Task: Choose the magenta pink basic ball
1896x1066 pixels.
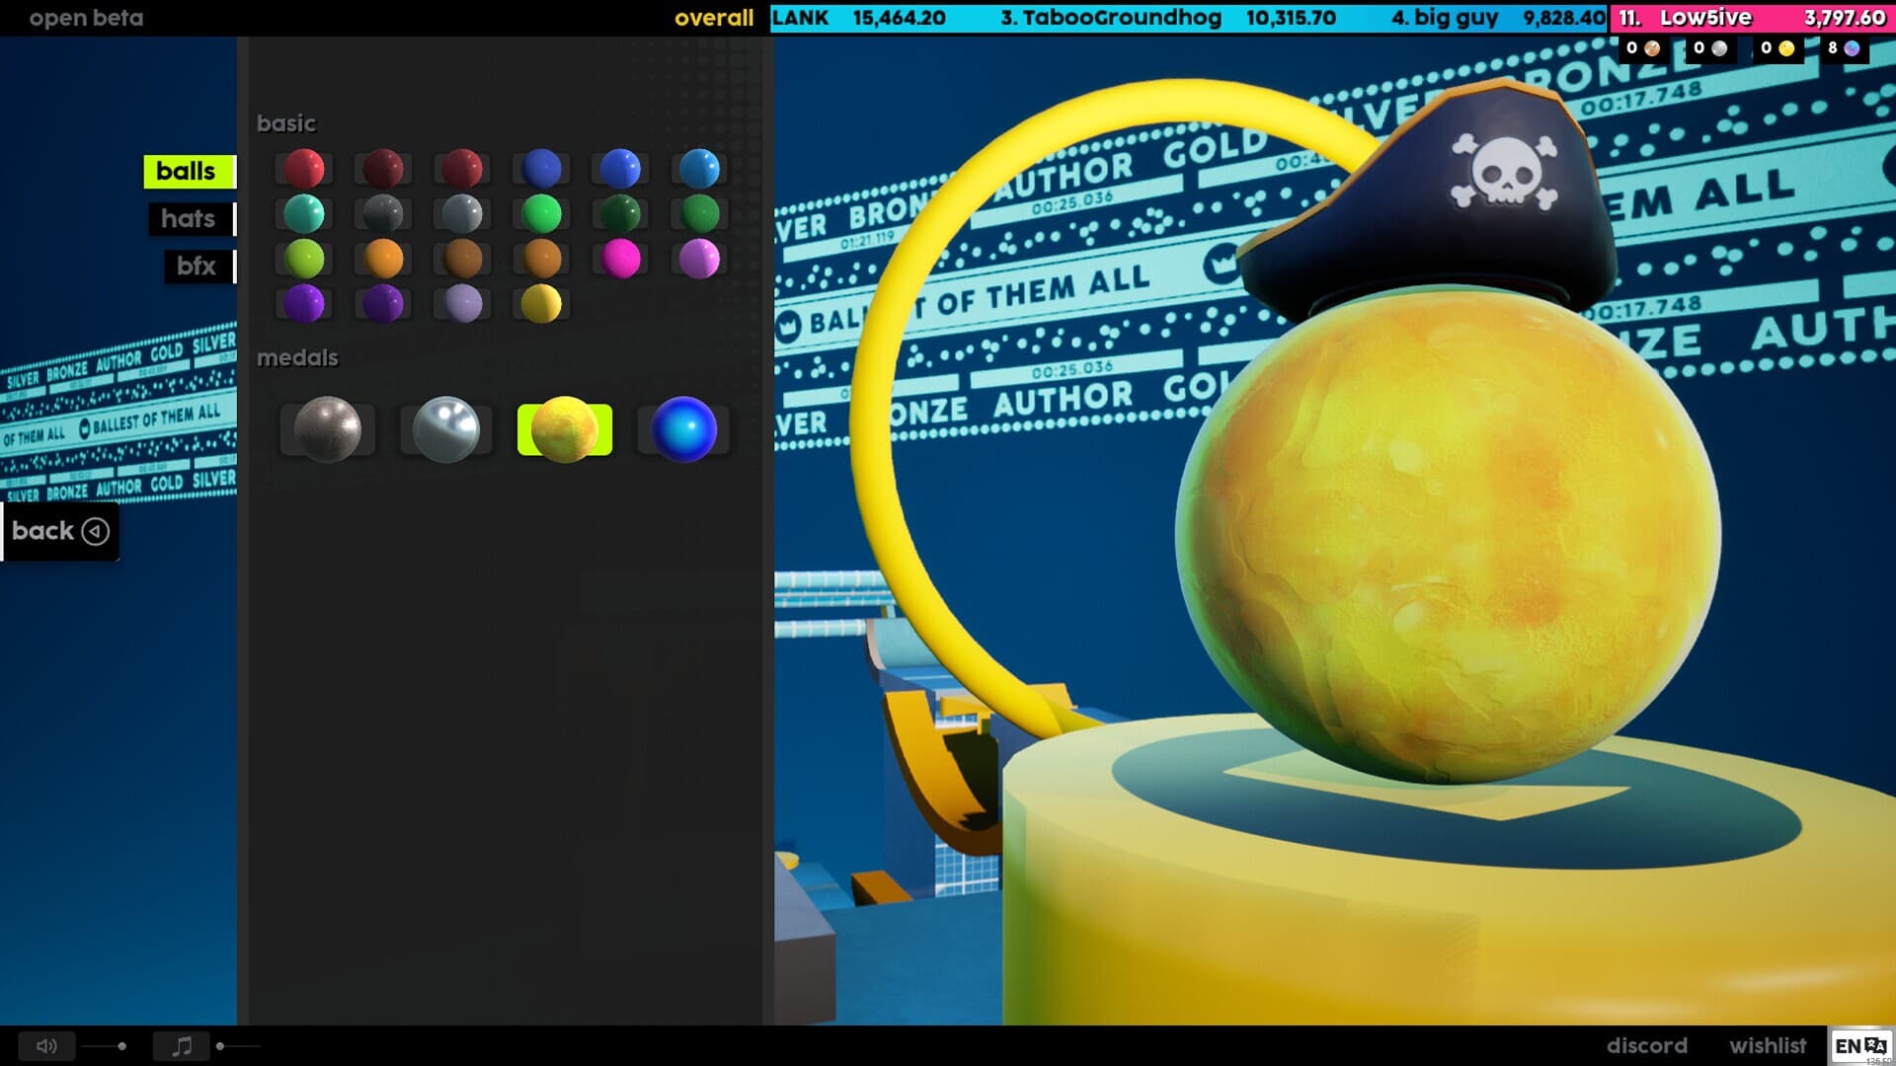Action: pyautogui.click(x=620, y=259)
